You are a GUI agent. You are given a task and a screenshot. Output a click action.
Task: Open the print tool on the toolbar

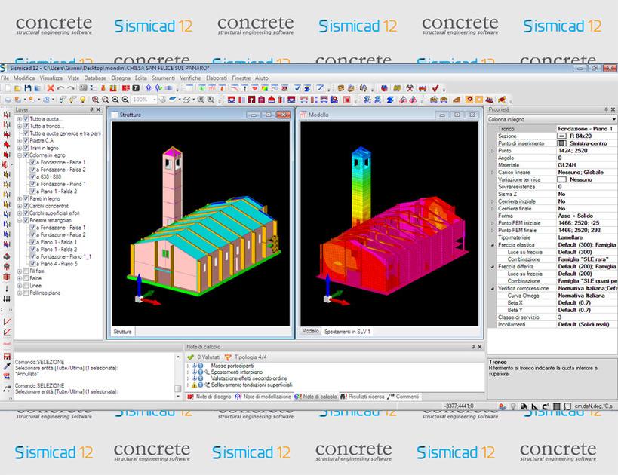click(38, 87)
